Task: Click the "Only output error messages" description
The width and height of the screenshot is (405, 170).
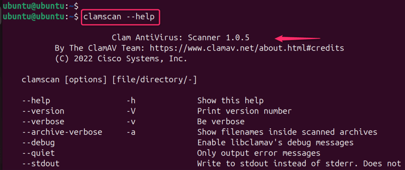Action: [x=259, y=152]
